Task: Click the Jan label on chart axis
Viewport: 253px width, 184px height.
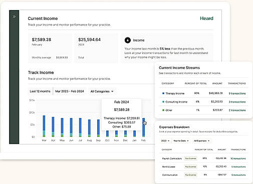Action: pyautogui.click(x=134, y=140)
